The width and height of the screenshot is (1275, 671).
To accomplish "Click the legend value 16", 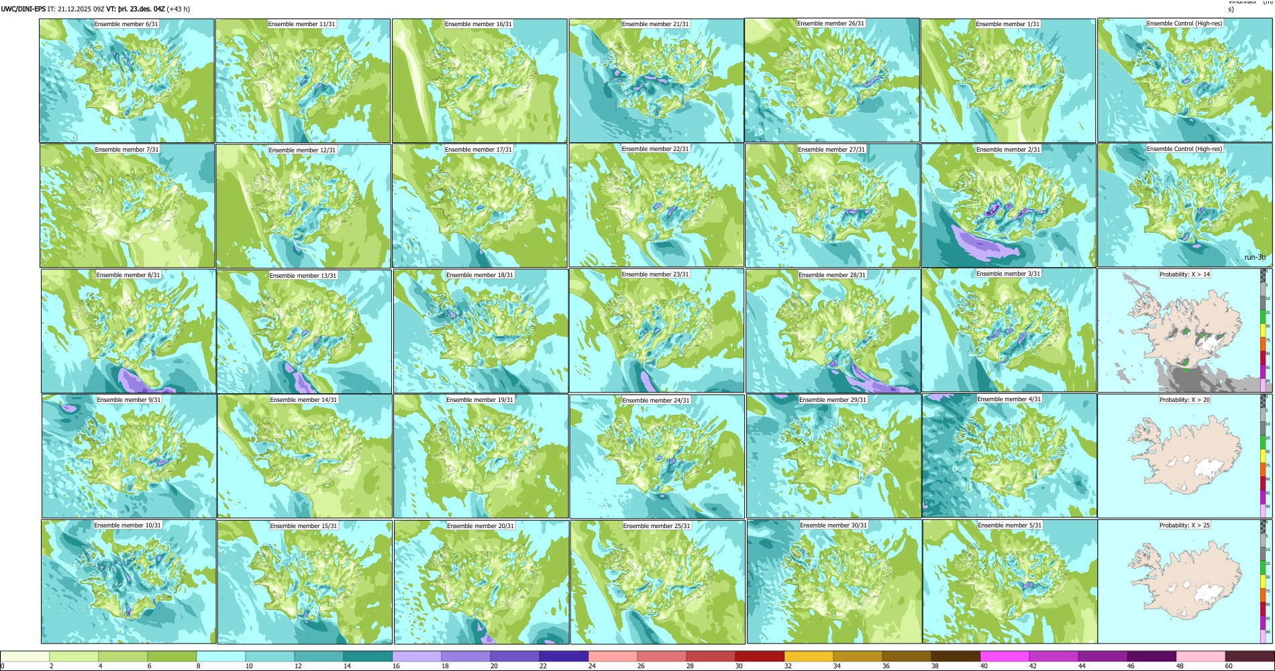I will tap(396, 666).
